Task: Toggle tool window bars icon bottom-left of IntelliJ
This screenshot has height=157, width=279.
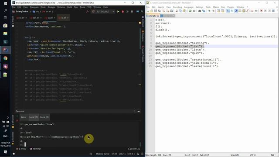Action: (x=14, y=154)
